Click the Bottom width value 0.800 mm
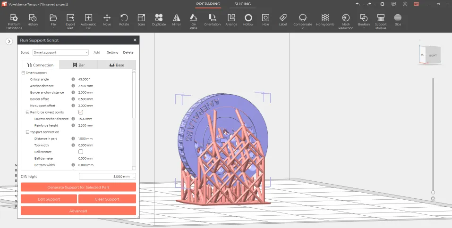452x228 pixels. point(86,165)
